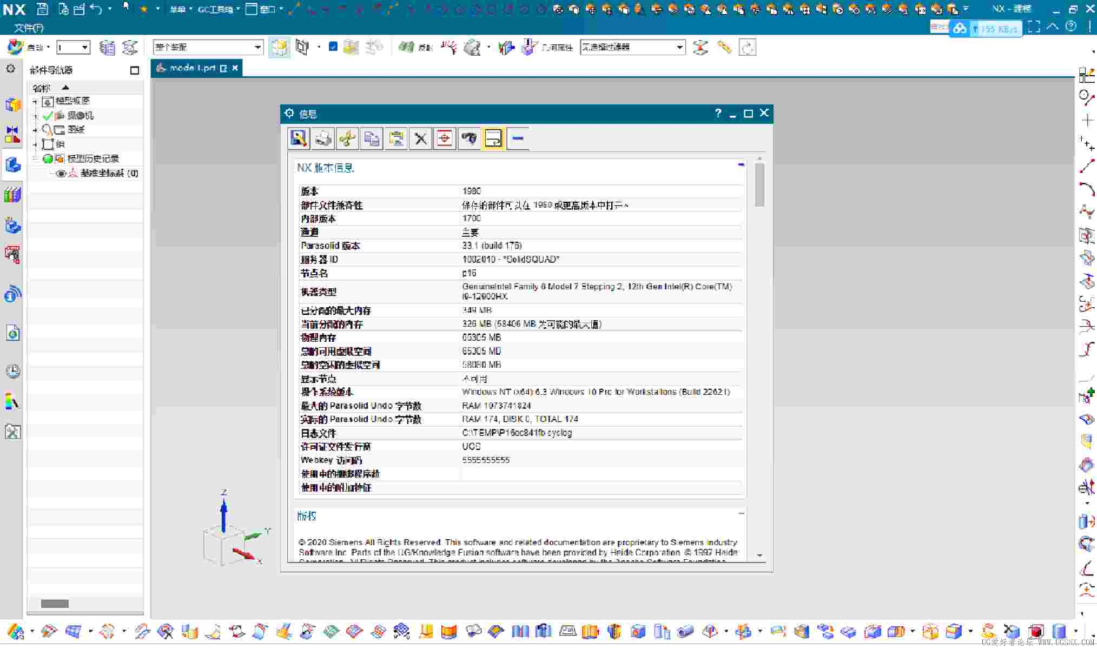The width and height of the screenshot is (1097, 649).
Task: Open the History clock icon in sidebar
Action: pos(12,371)
